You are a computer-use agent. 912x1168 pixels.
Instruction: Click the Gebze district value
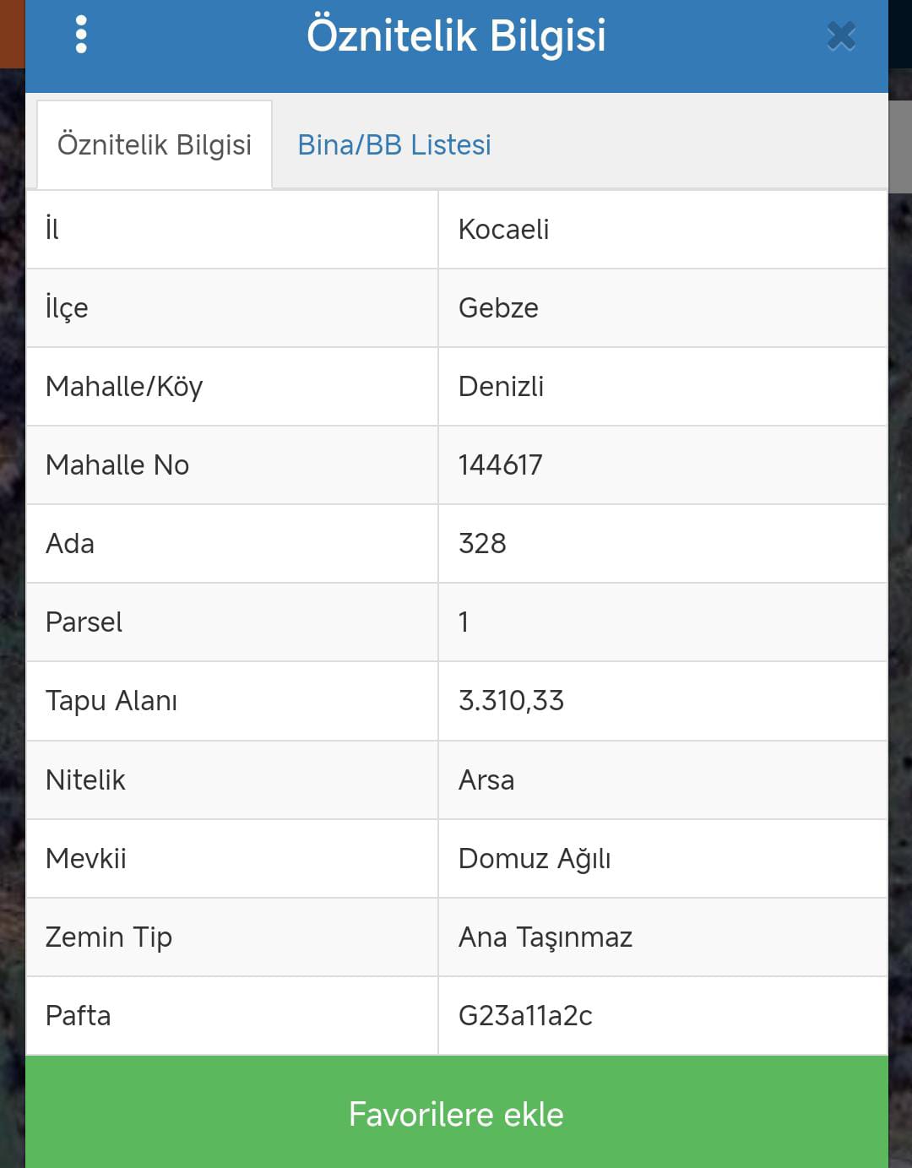498,307
